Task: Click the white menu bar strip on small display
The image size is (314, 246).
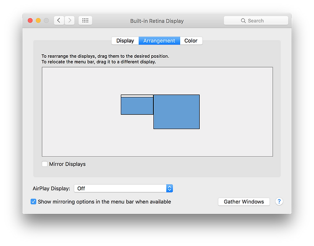Action: [x=137, y=96]
